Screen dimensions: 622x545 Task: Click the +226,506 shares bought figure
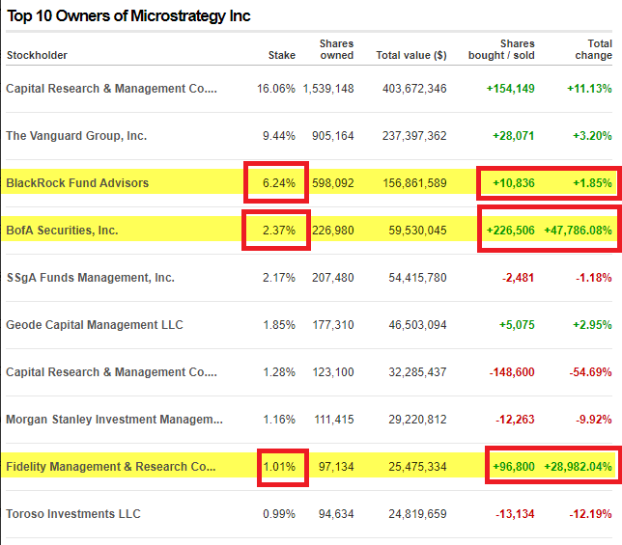coord(511,231)
